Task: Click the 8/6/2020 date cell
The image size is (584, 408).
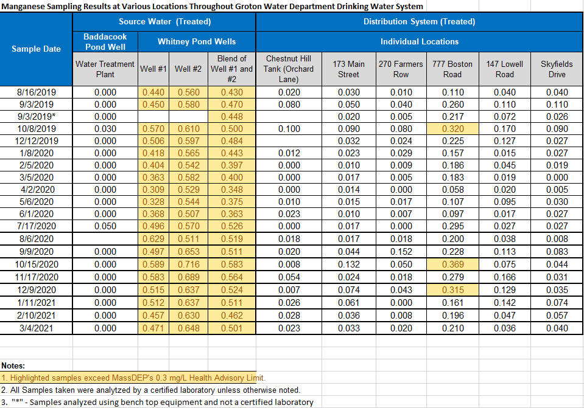Action: point(36,239)
